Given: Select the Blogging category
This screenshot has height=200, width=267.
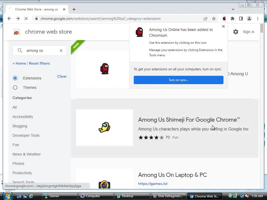Looking at the screenshot, I should (x=20, y=126).
